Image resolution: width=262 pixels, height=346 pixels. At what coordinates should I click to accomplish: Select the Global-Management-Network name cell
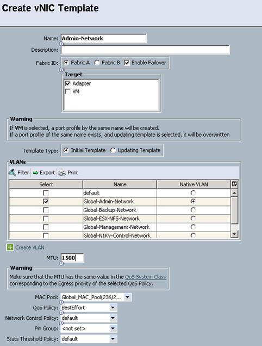120,227
